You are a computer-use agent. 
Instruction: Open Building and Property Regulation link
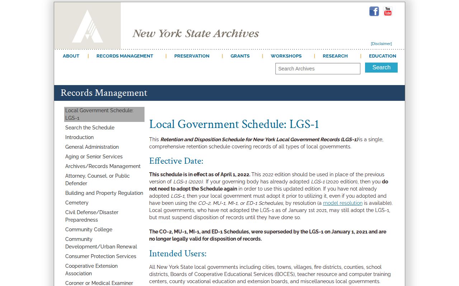(x=104, y=193)
